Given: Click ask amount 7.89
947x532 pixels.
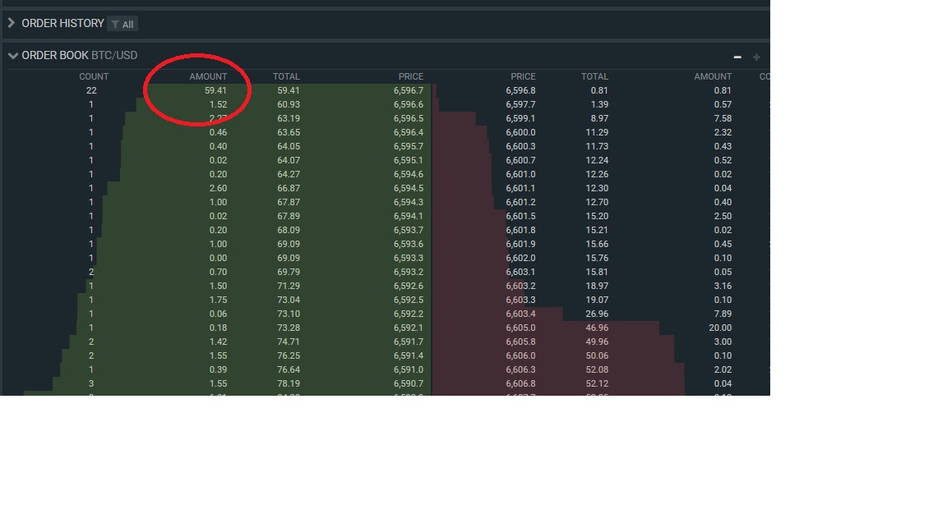Looking at the screenshot, I should [723, 314].
